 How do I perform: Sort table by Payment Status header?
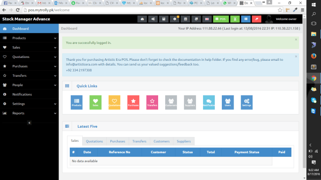click(247, 152)
